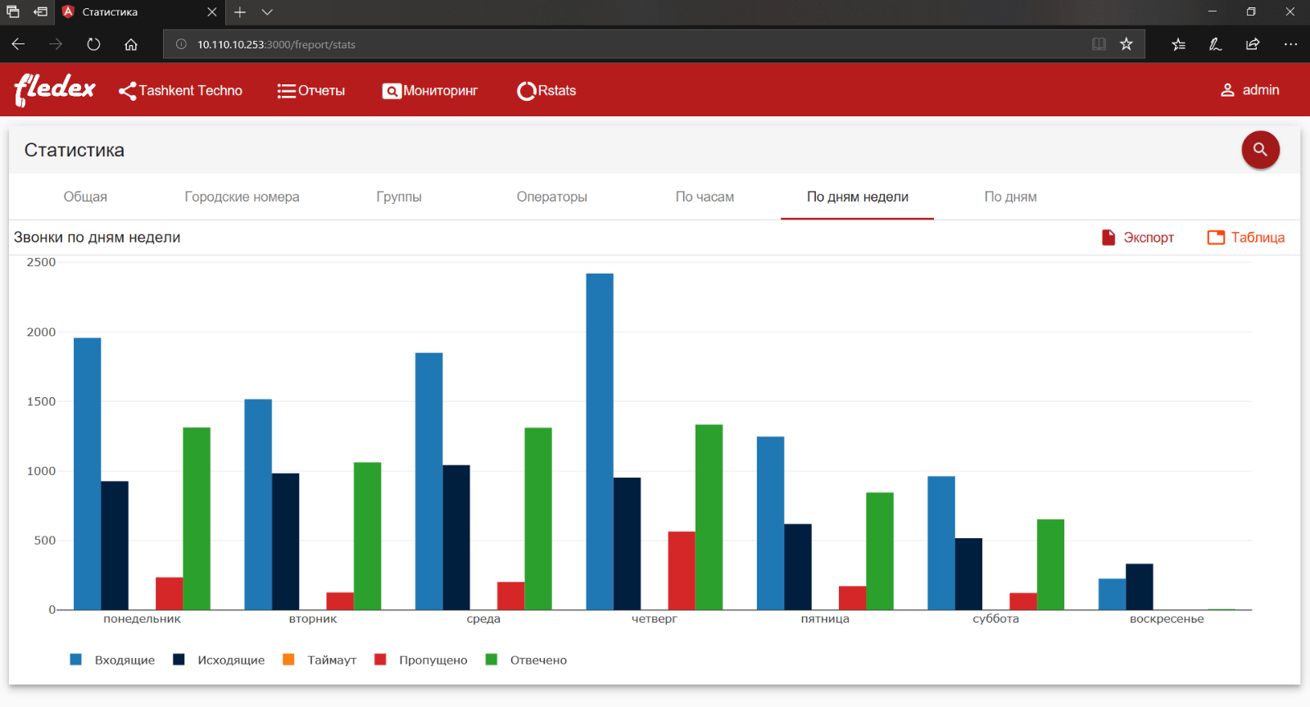Toggle Таймаут series in legend
Viewport: 1310px width, 707px height.
[320, 660]
